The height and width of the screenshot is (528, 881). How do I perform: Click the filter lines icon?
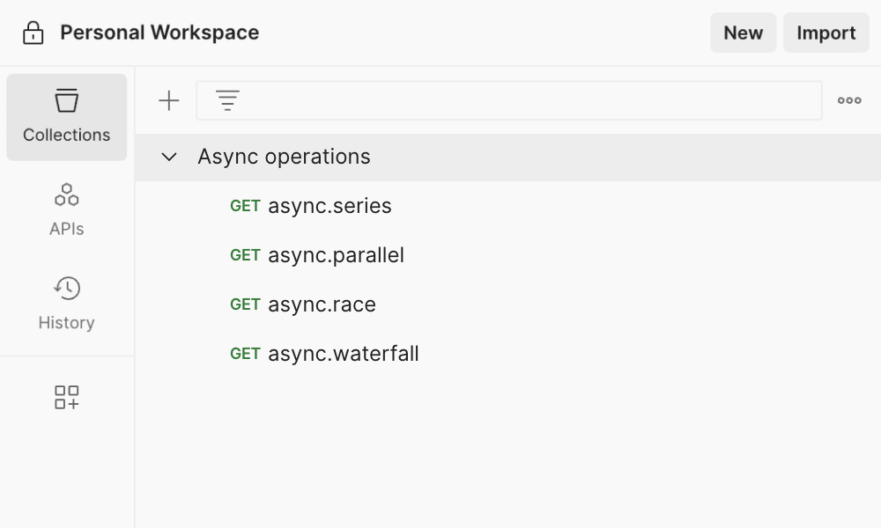click(x=228, y=101)
